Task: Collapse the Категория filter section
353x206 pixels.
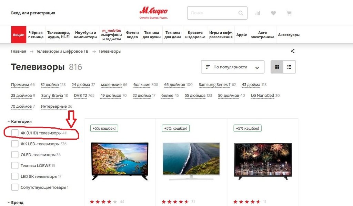Action: [x=19, y=121]
